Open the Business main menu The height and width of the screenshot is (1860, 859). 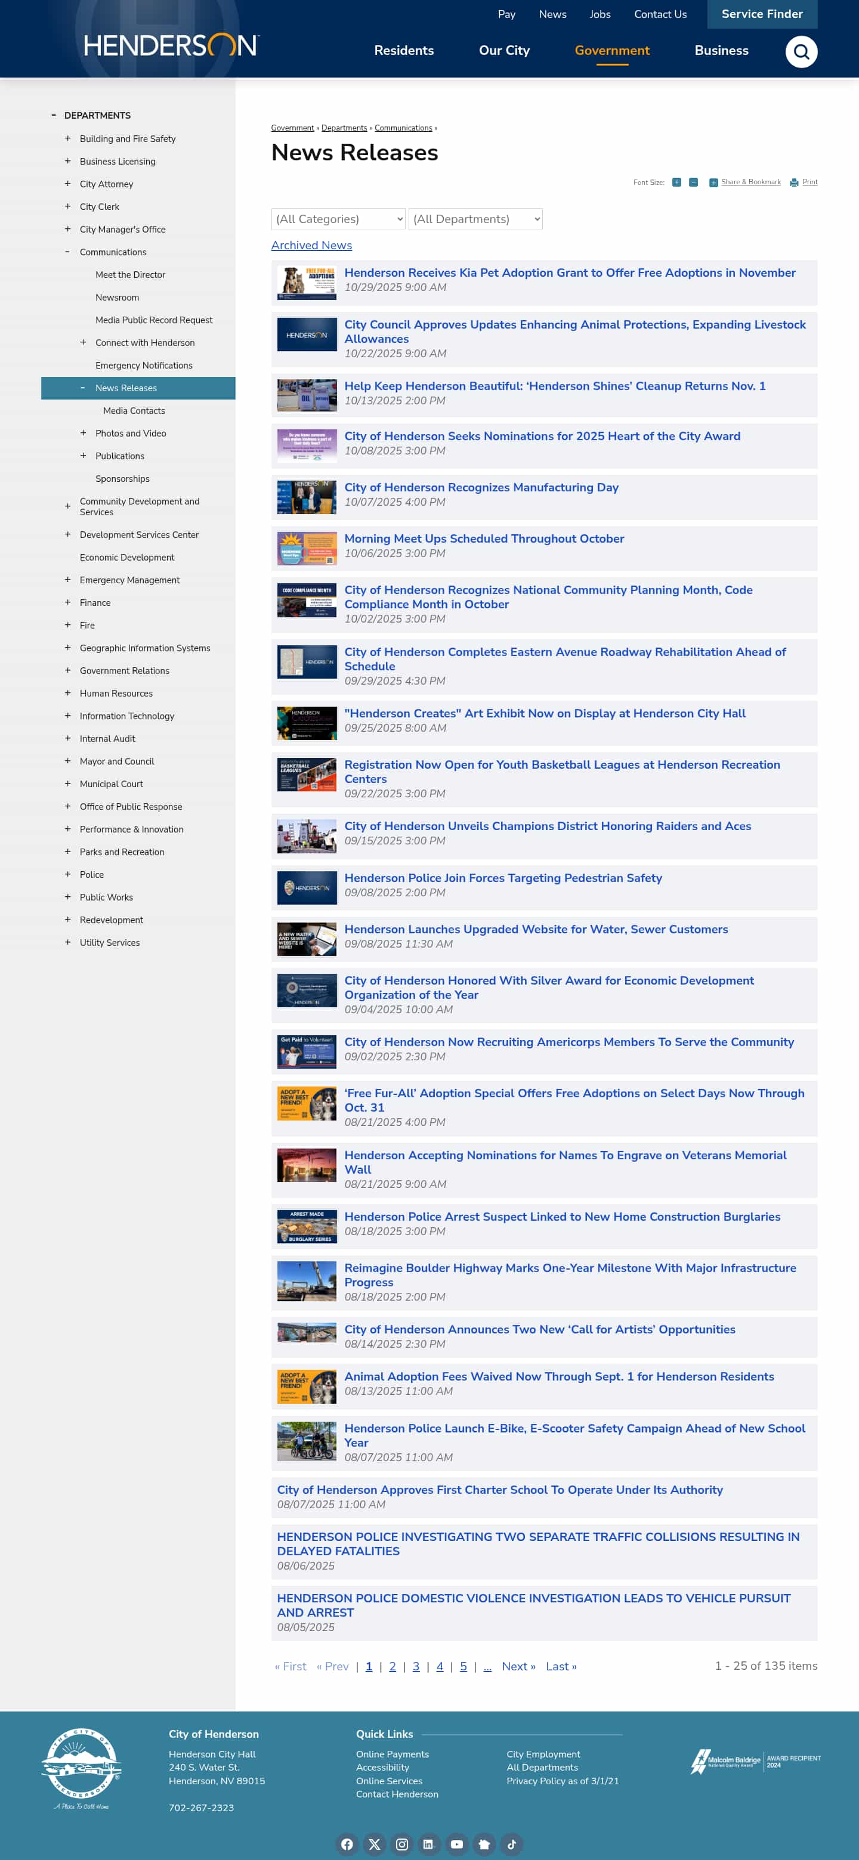[x=721, y=51]
